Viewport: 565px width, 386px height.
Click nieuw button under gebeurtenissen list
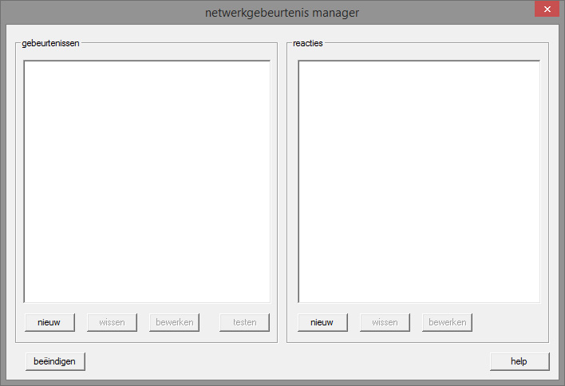click(49, 322)
